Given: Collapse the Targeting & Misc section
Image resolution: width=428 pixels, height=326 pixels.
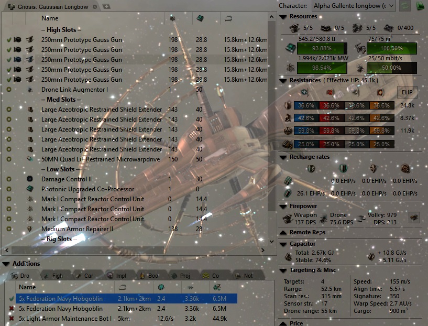Looking at the screenshot, I should click(283, 270).
